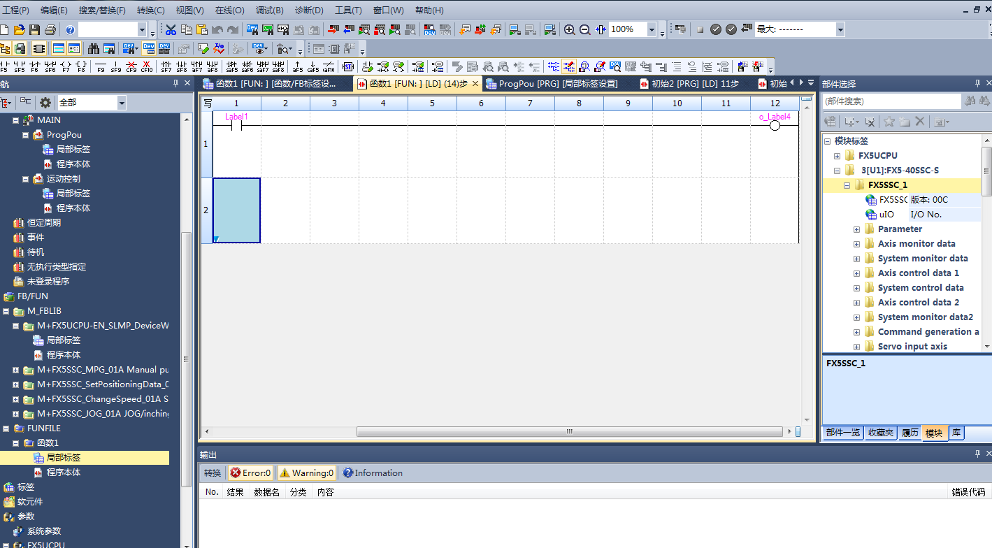The height and width of the screenshot is (548, 992).
Task: Click the navigation settings gear icon
Action: [x=45, y=103]
